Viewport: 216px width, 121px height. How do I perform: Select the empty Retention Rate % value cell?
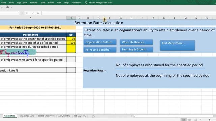click(71, 70)
